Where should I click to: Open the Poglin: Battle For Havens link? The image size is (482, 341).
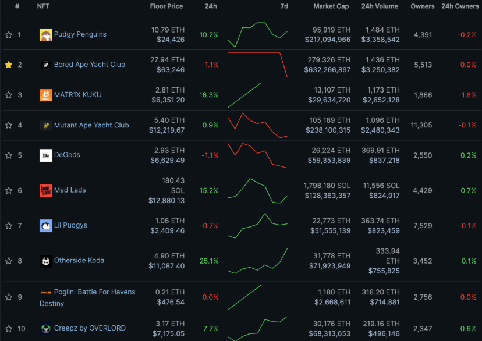pyautogui.click(x=94, y=292)
